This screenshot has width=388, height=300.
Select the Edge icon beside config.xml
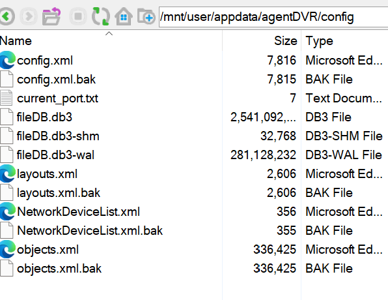point(7,60)
